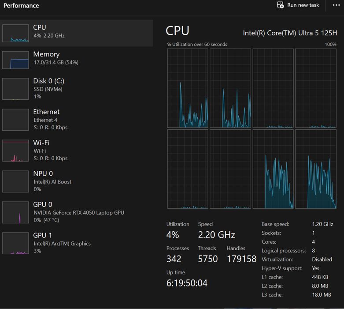The width and height of the screenshot is (344, 309).
Task: Click the Wi-Fi mini graph thumbnail
Action: tap(15, 151)
